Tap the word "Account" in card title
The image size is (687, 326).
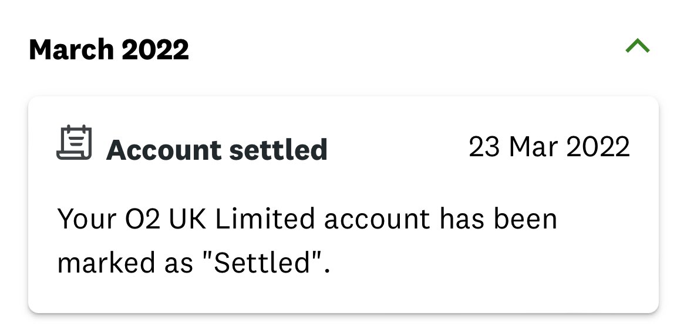pyautogui.click(x=163, y=150)
